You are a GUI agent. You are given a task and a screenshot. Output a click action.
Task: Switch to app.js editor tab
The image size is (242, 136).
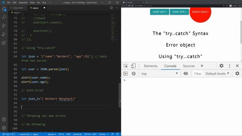[37, 8]
